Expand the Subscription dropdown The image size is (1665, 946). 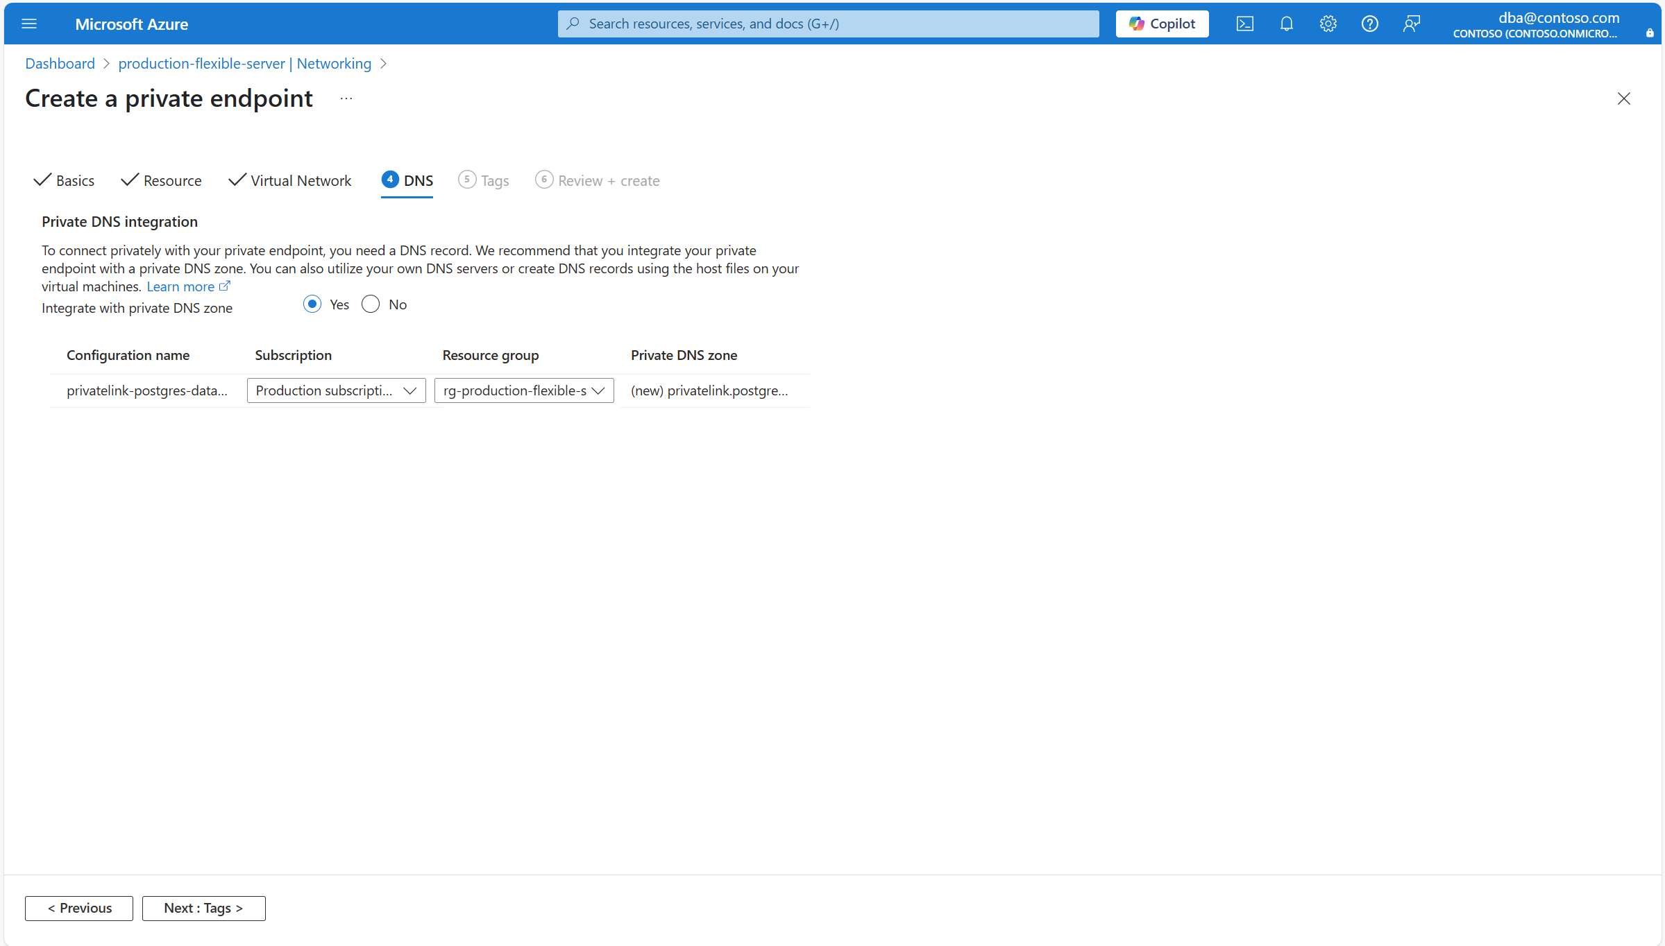(x=336, y=390)
